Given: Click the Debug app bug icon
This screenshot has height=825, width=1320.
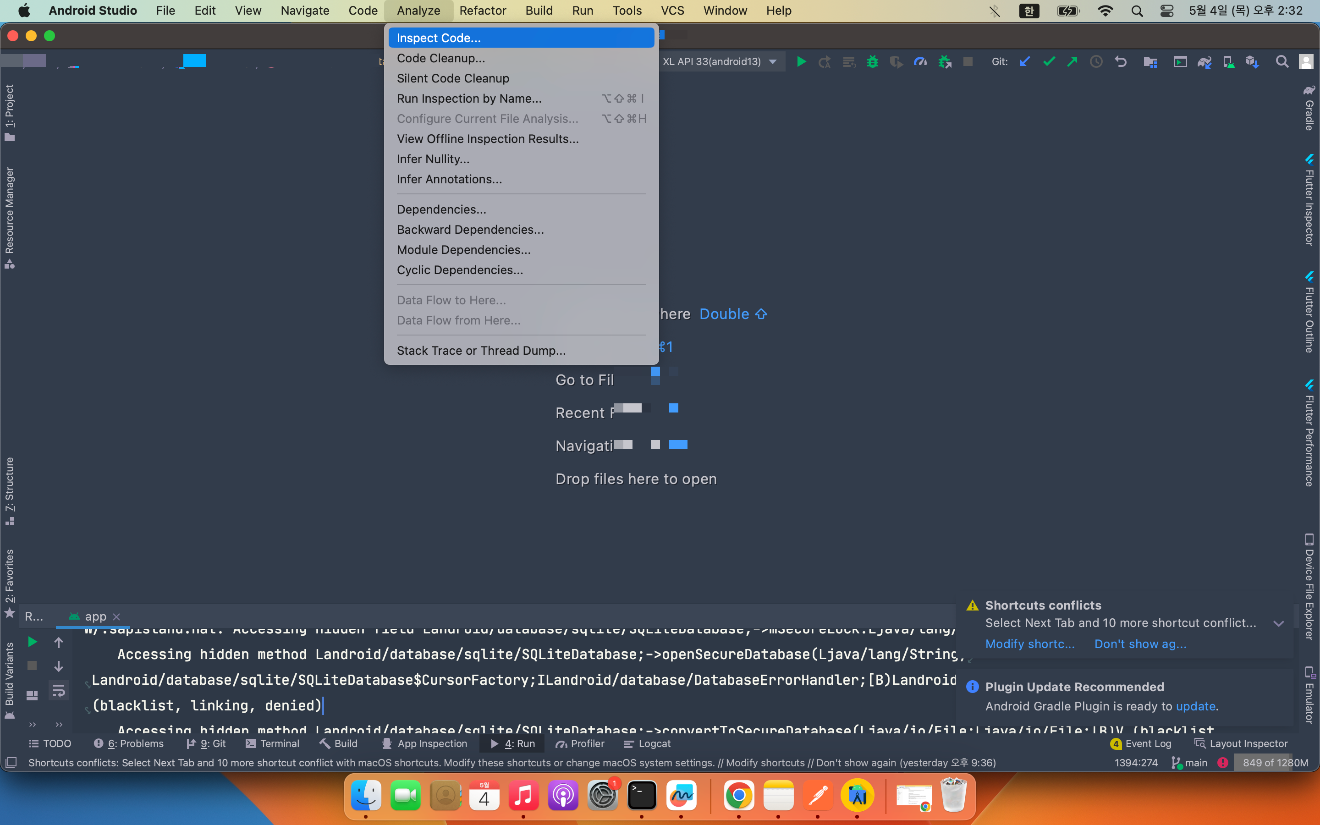Looking at the screenshot, I should [872, 62].
